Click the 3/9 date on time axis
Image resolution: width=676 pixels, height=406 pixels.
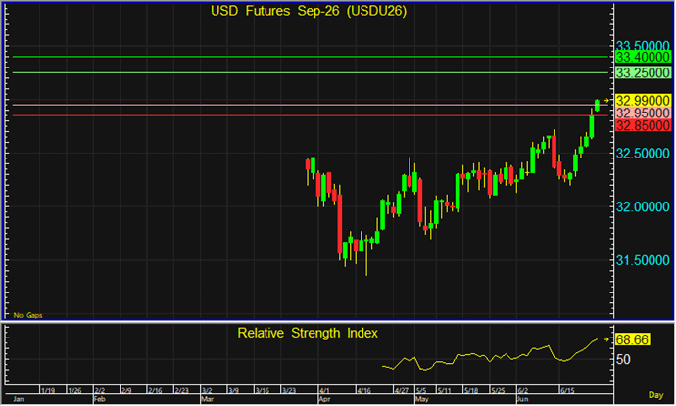click(234, 391)
